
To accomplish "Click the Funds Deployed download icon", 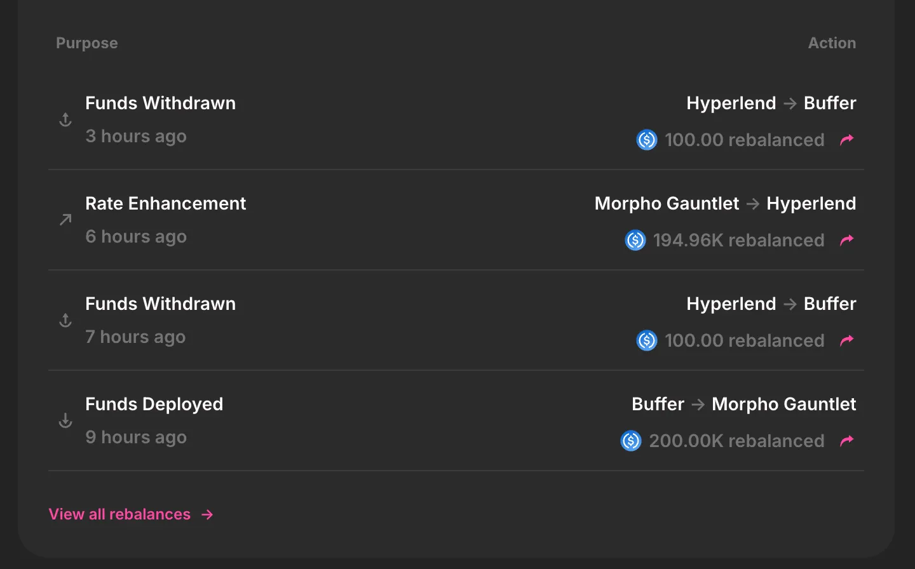I will point(65,420).
